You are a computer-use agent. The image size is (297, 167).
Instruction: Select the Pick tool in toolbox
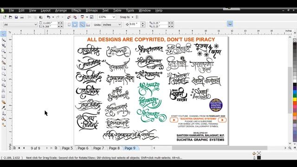pos(3,34)
